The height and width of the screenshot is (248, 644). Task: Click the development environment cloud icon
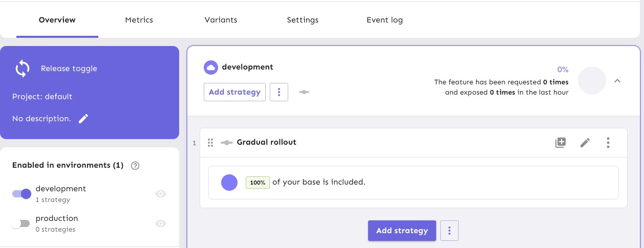tap(210, 67)
